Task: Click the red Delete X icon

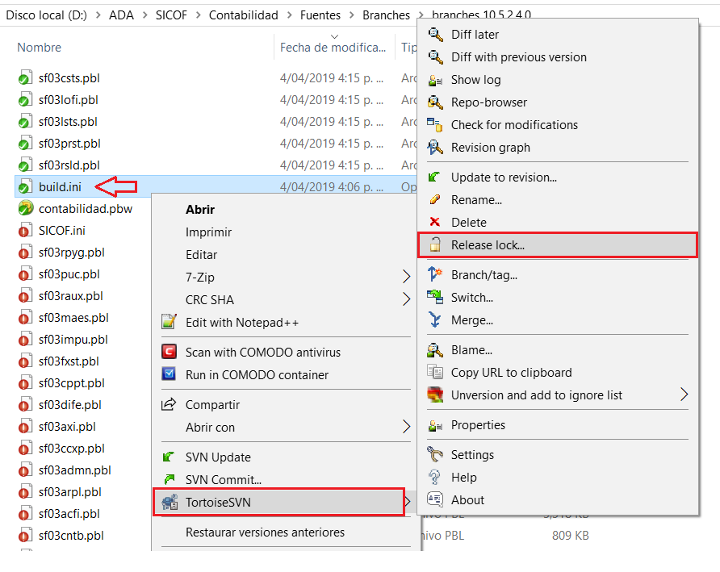Action: 436,223
